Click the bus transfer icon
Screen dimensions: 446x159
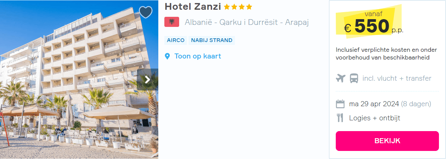[x=354, y=78]
